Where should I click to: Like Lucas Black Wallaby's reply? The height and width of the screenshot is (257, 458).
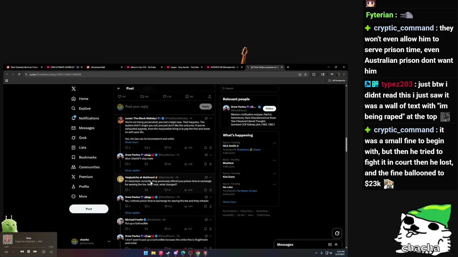tap(166, 147)
